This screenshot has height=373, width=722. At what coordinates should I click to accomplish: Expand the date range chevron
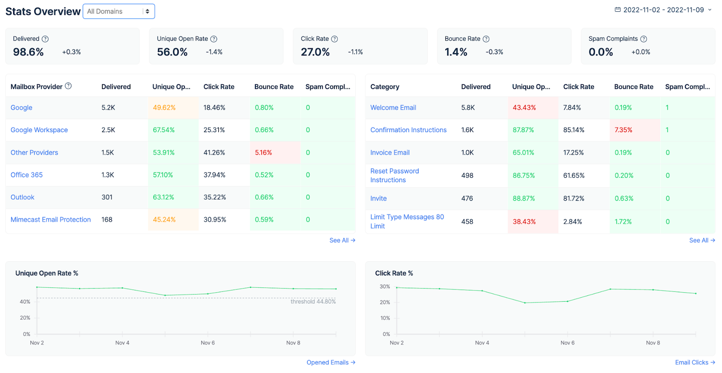710,10
